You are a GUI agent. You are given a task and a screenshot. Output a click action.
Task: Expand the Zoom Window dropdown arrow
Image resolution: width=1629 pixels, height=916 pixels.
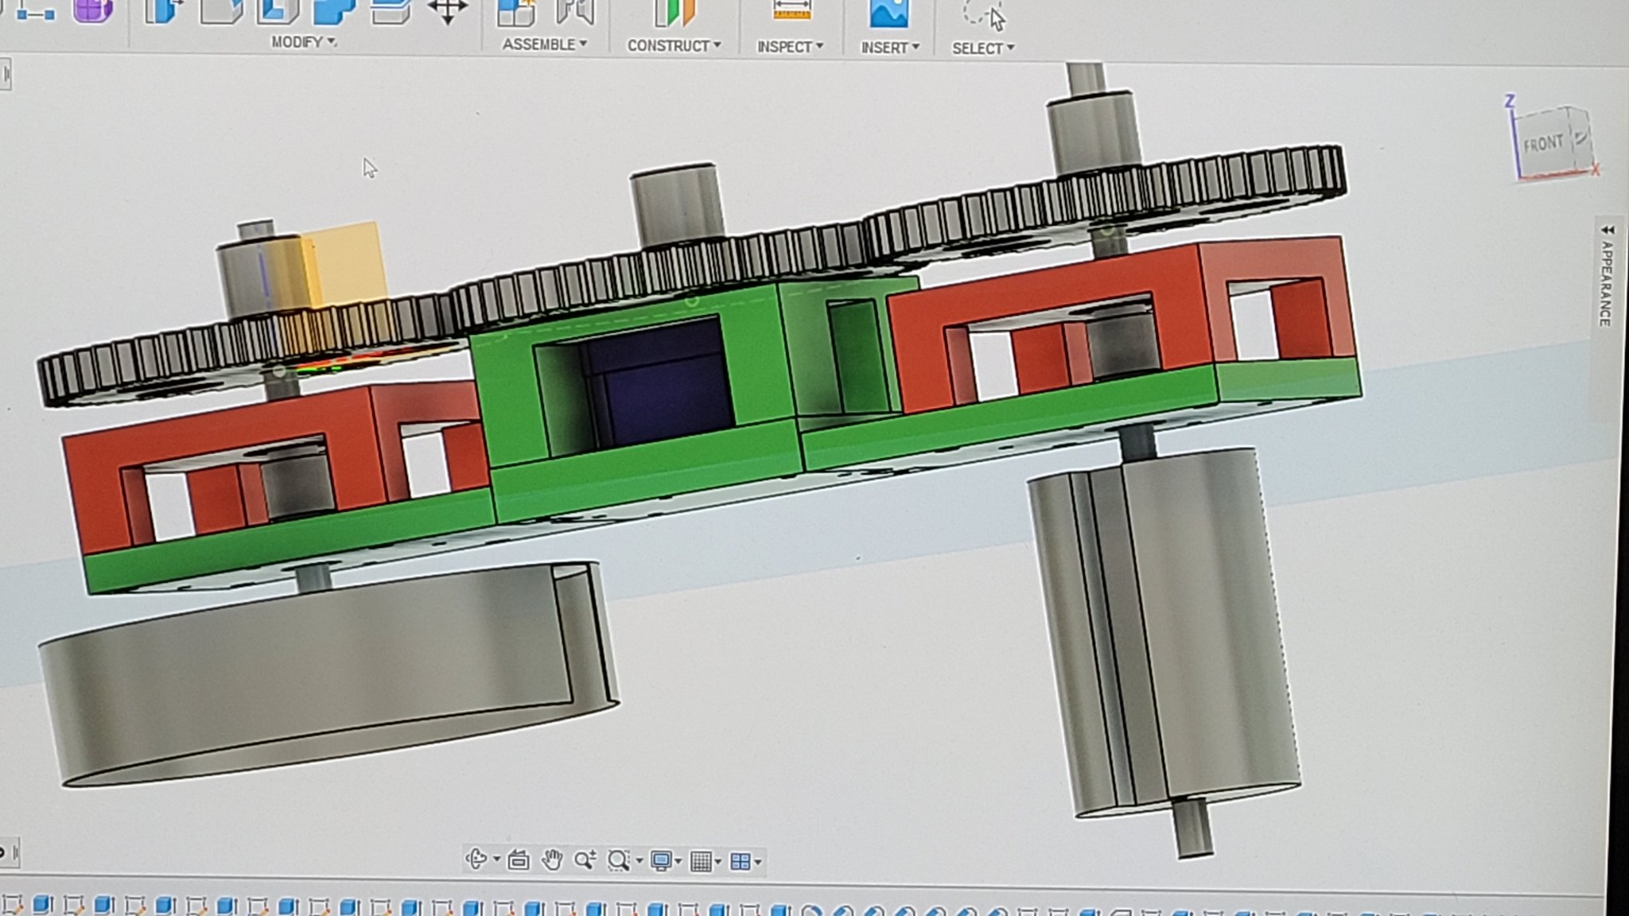[x=639, y=861]
